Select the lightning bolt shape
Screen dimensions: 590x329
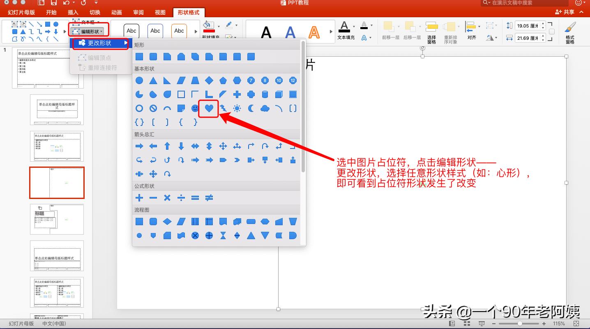click(223, 108)
